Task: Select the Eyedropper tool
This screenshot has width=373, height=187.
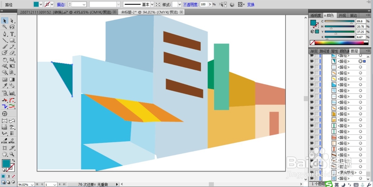Action: pos(4,86)
